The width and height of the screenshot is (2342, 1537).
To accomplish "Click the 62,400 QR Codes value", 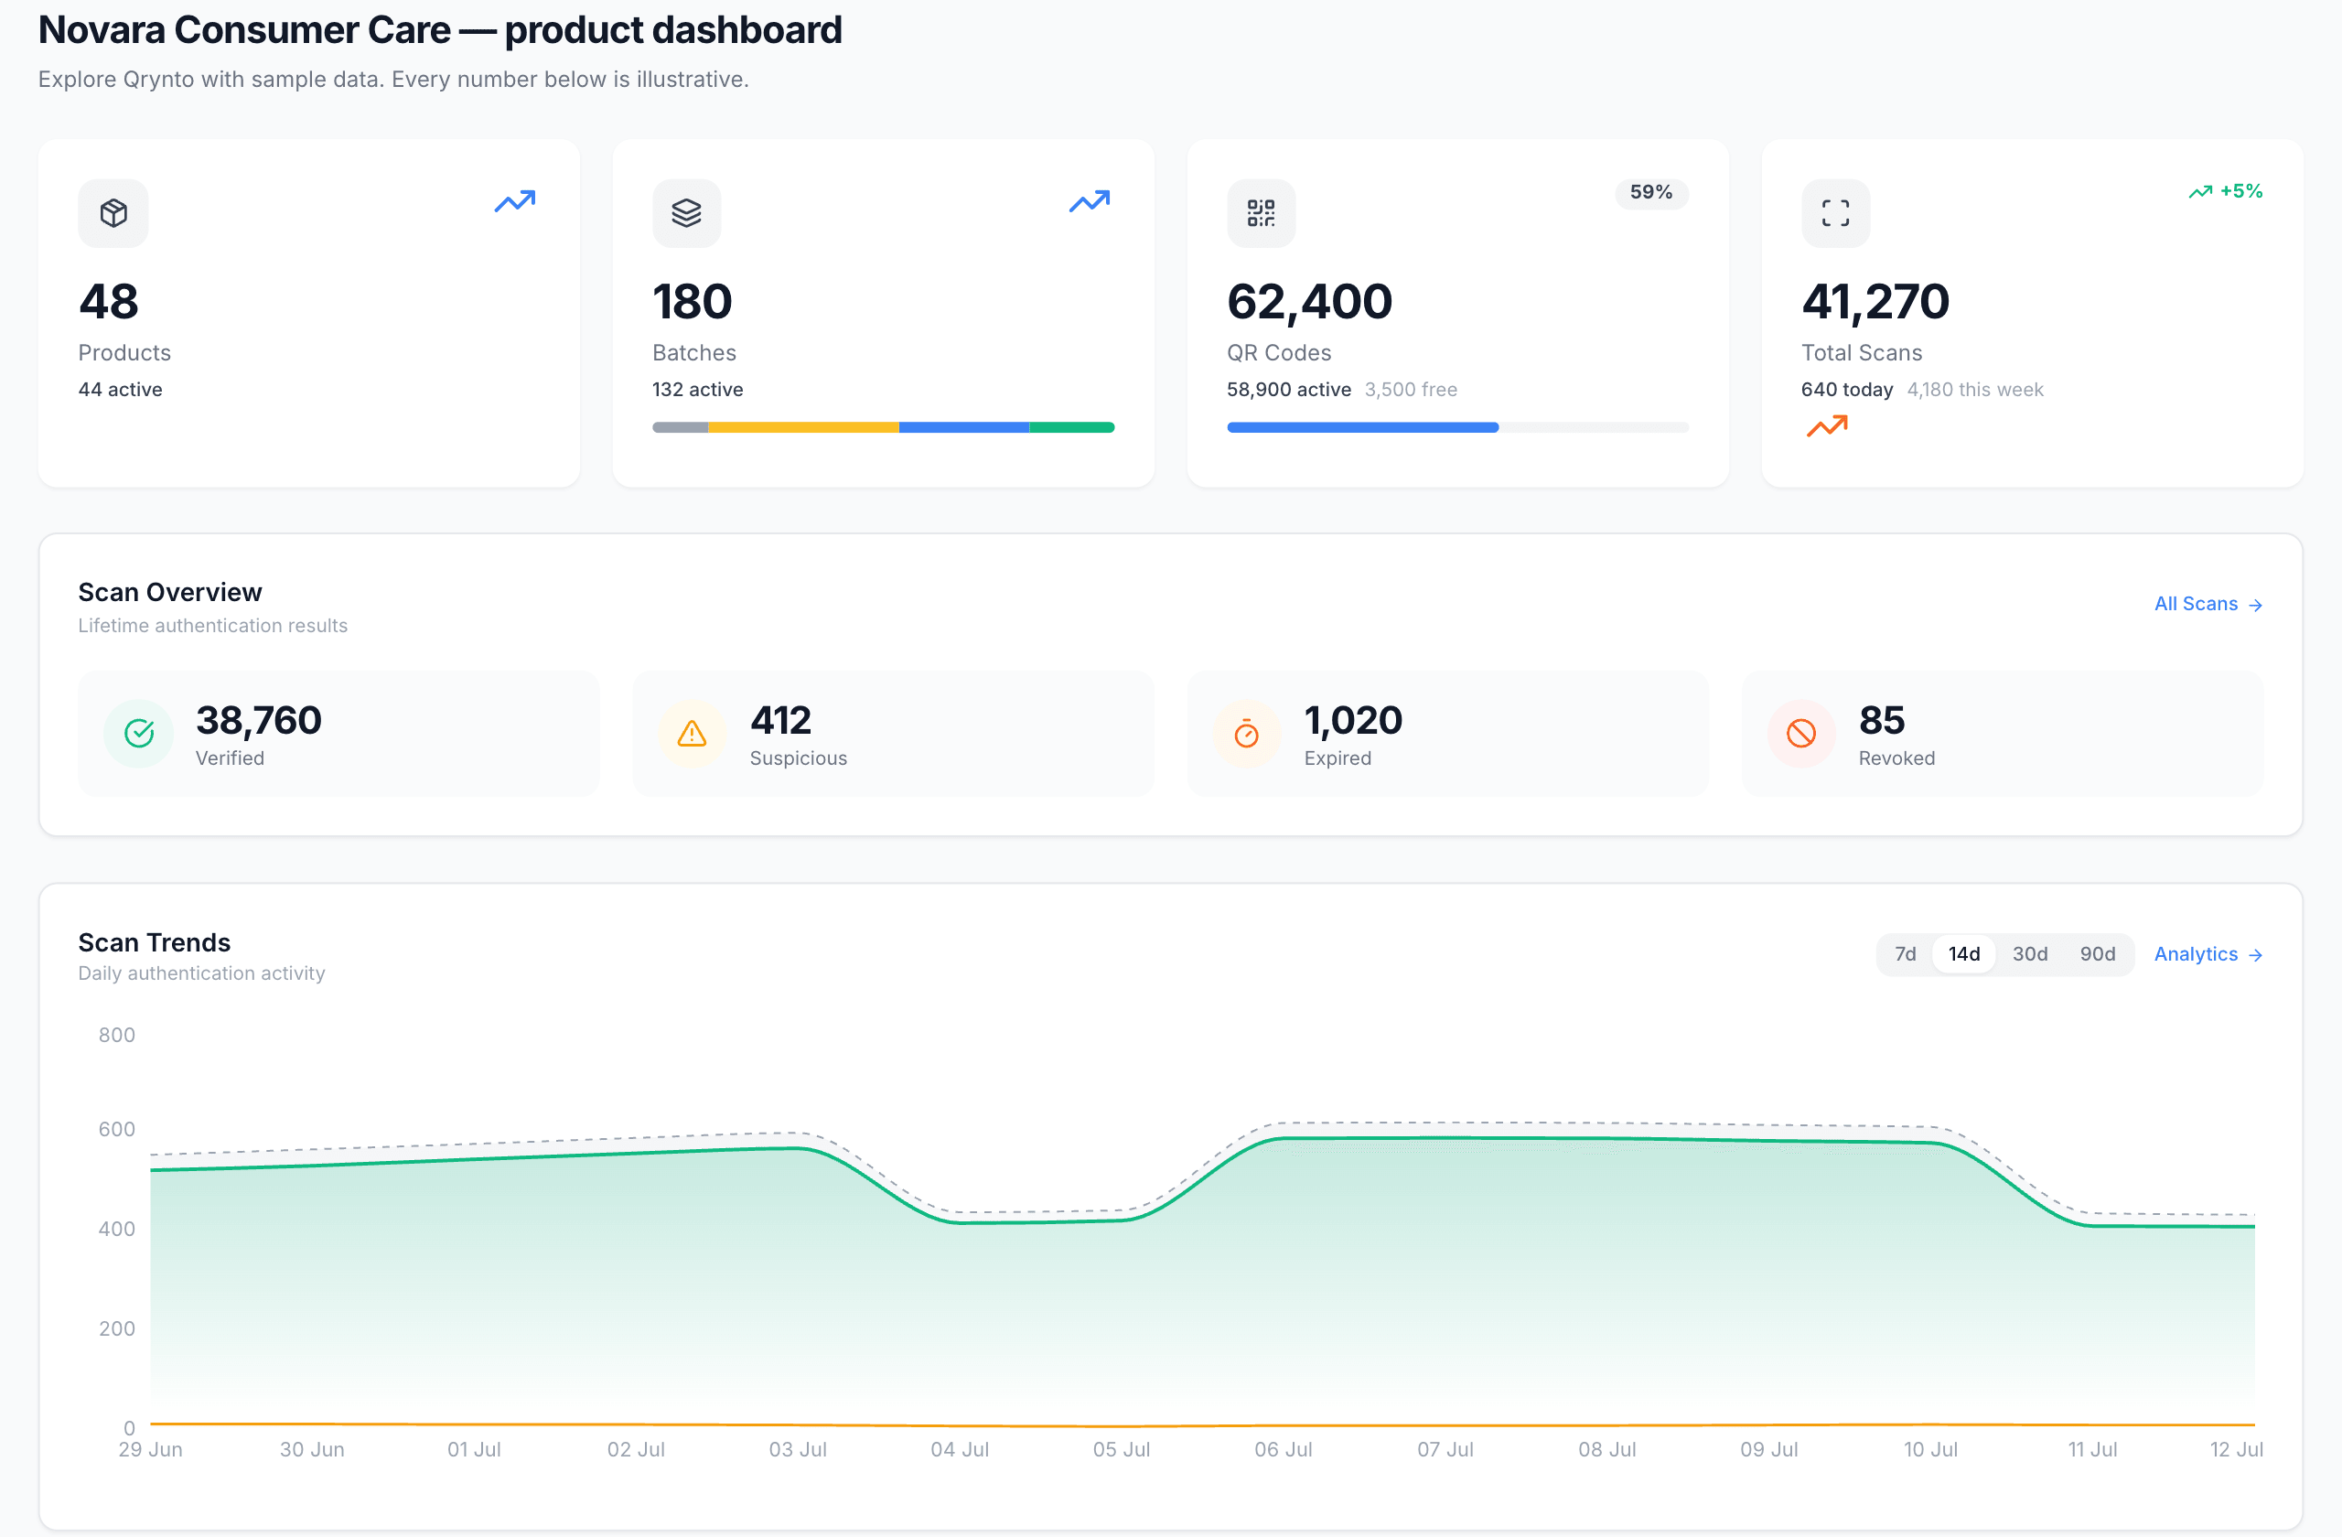I will pos(1310,301).
